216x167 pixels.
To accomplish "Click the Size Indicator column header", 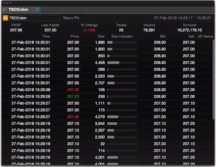I will [x=122, y=36].
